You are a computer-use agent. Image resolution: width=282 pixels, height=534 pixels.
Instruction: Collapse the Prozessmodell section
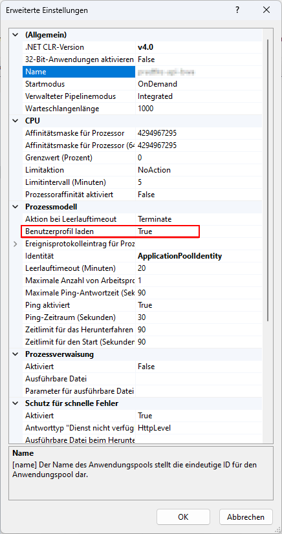pyautogui.click(x=16, y=206)
